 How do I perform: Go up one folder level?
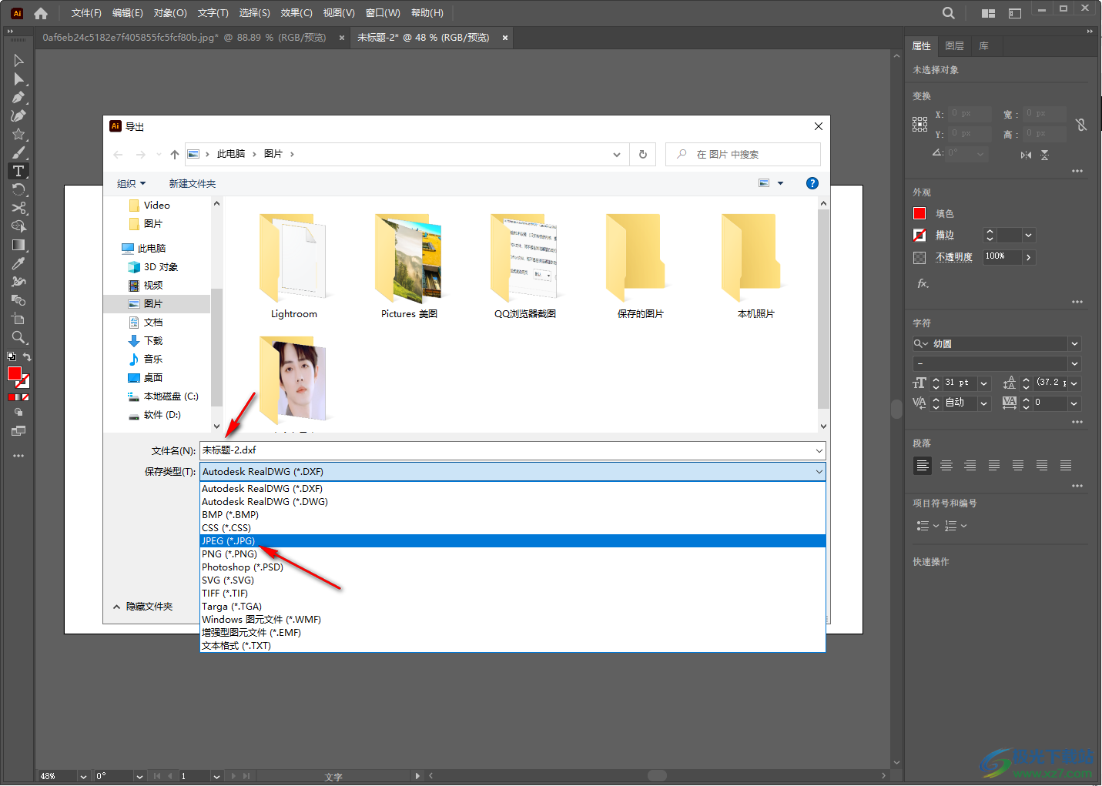(175, 155)
